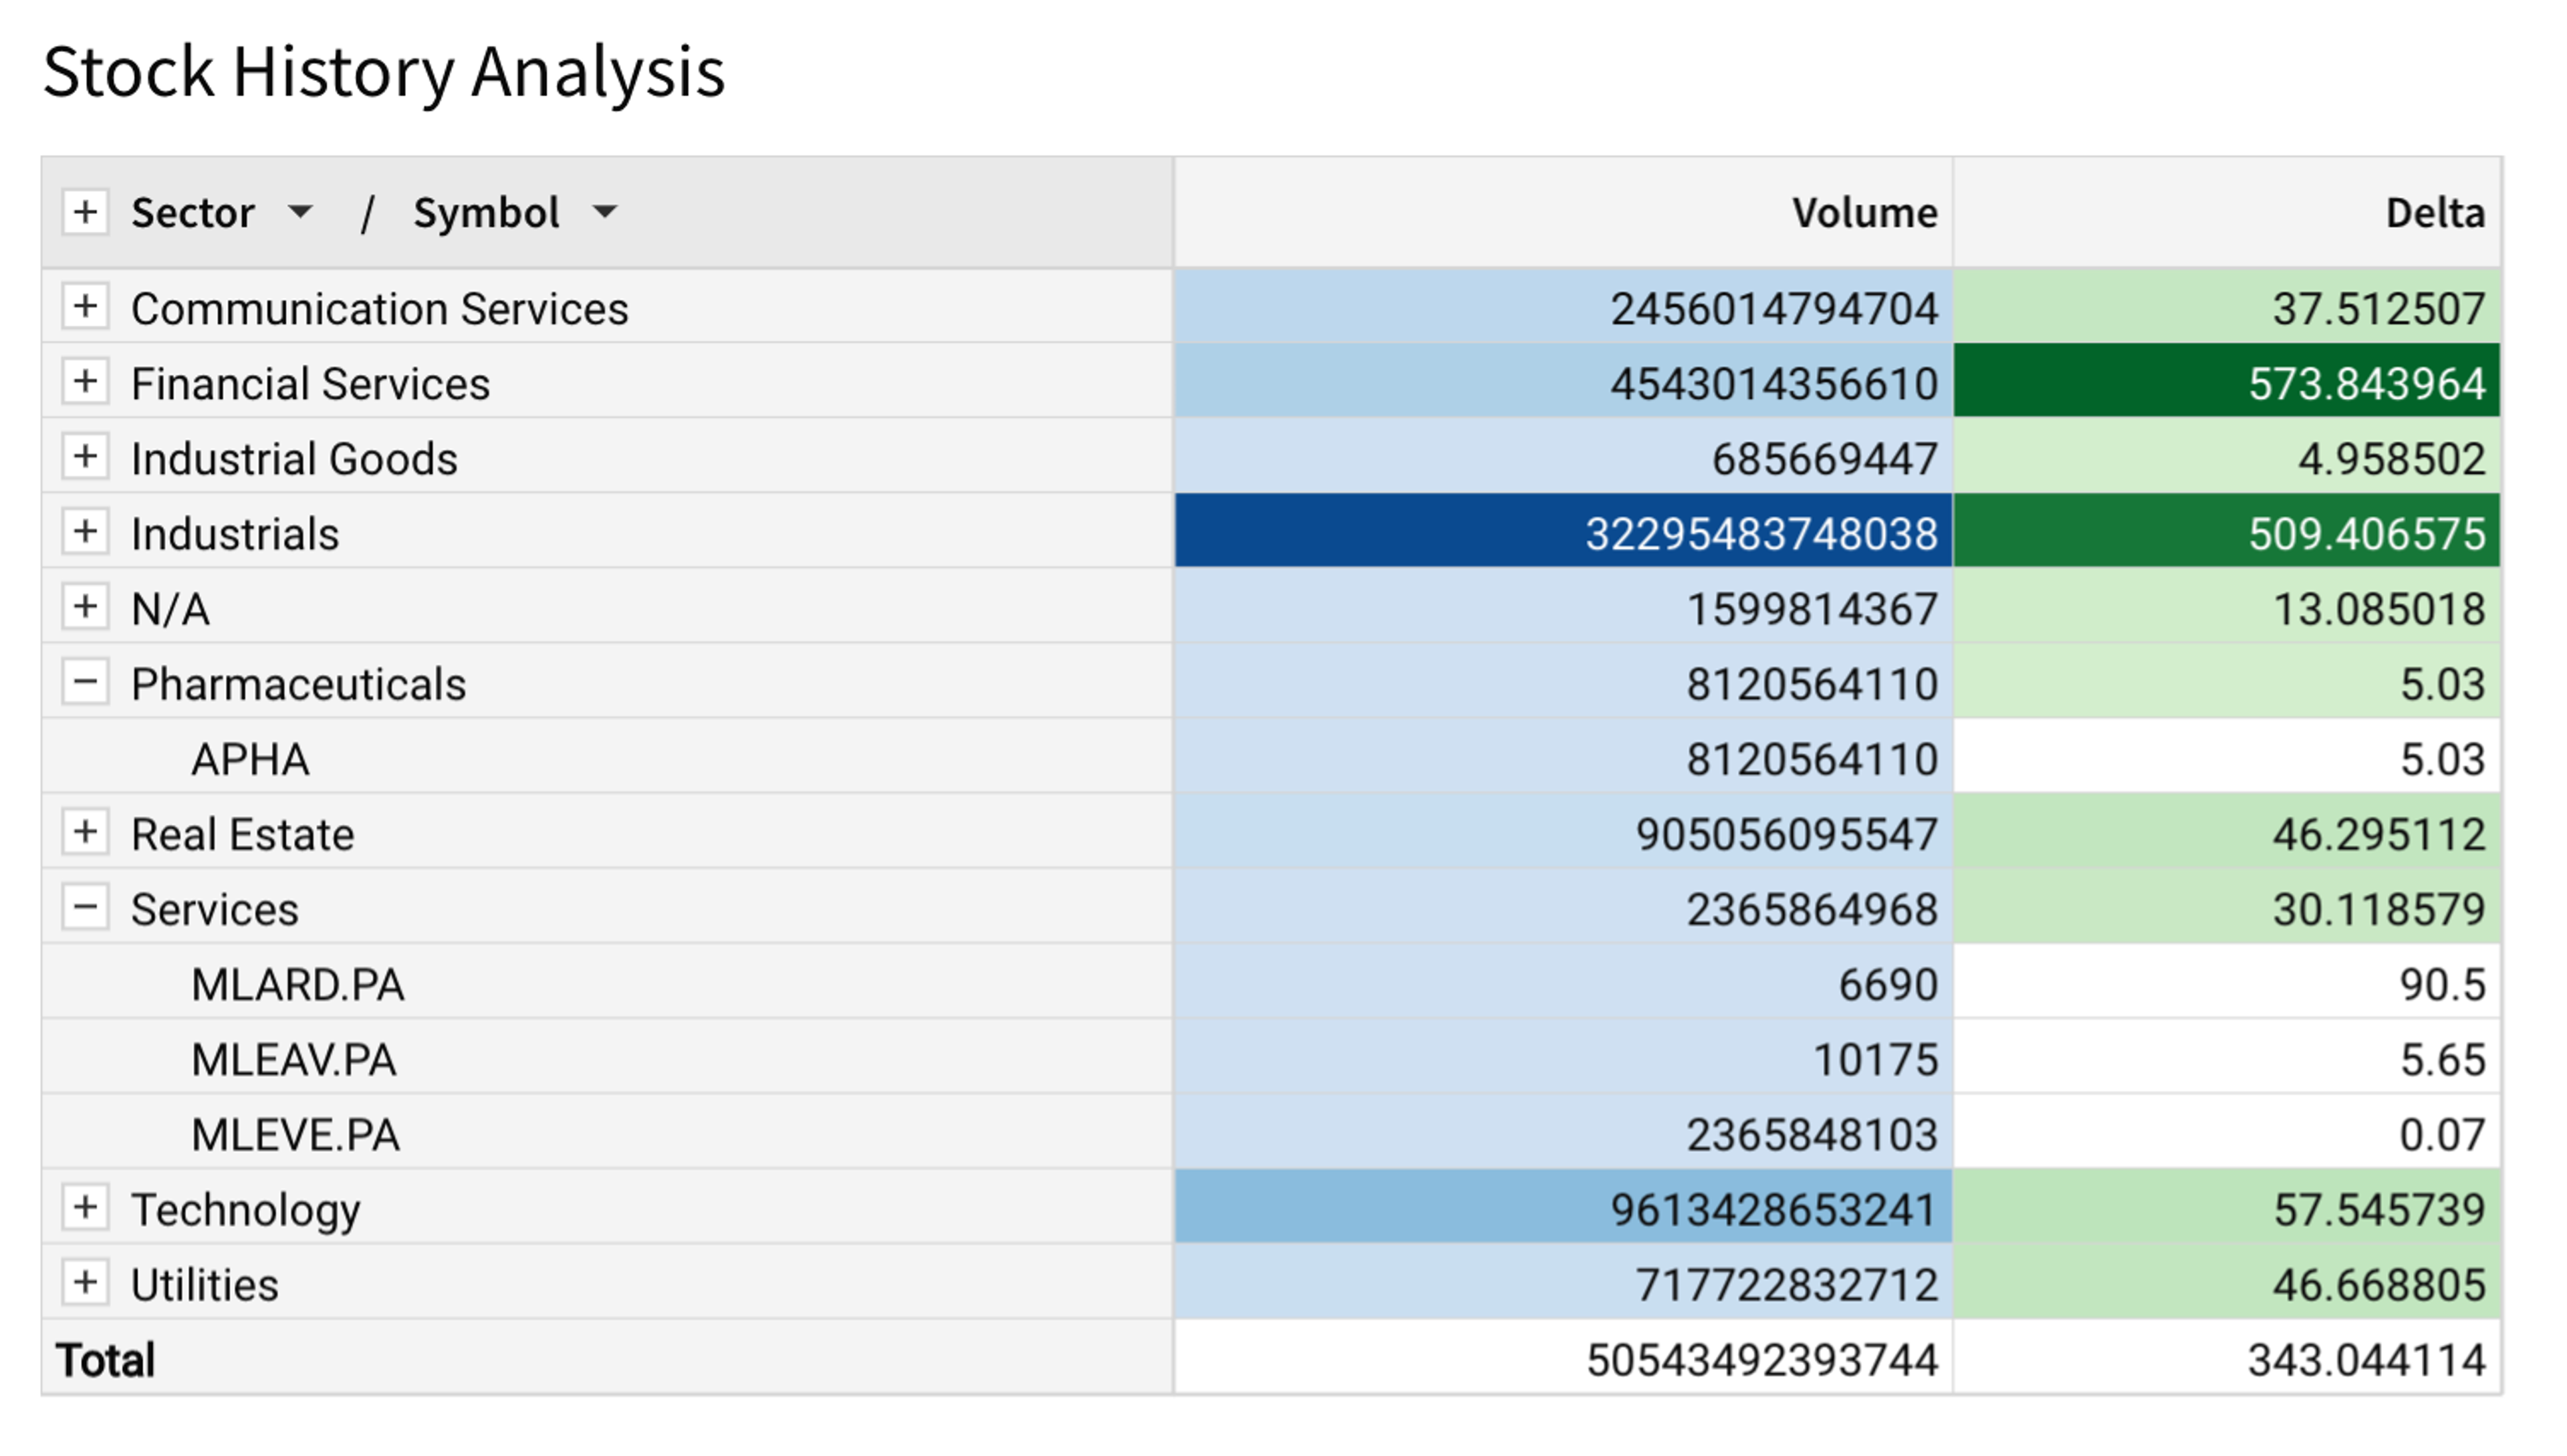Click the Real Estate label
This screenshot has width=2567, height=1456.
coord(243,835)
